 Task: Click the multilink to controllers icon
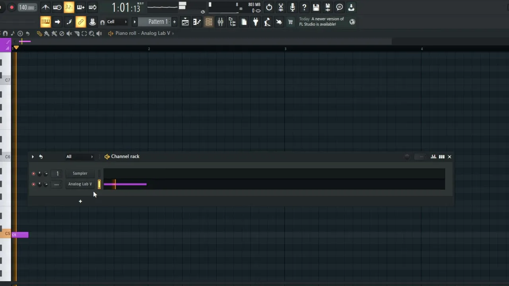click(x=81, y=22)
